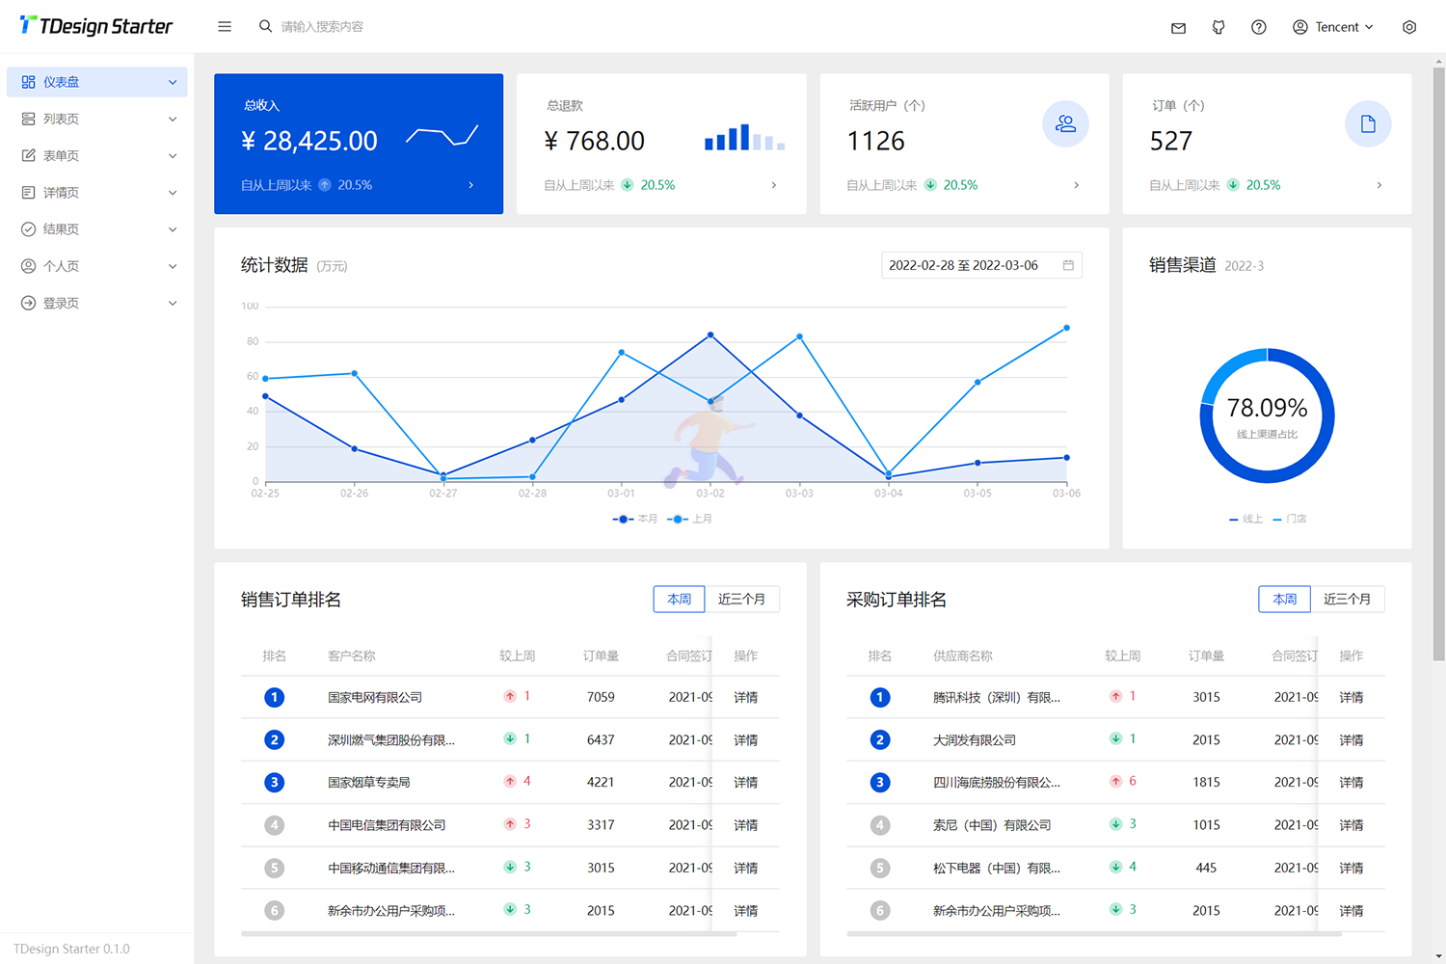
Task: Click horizontal scrollbar of 采购订单排名 table
Action: tap(1094, 933)
